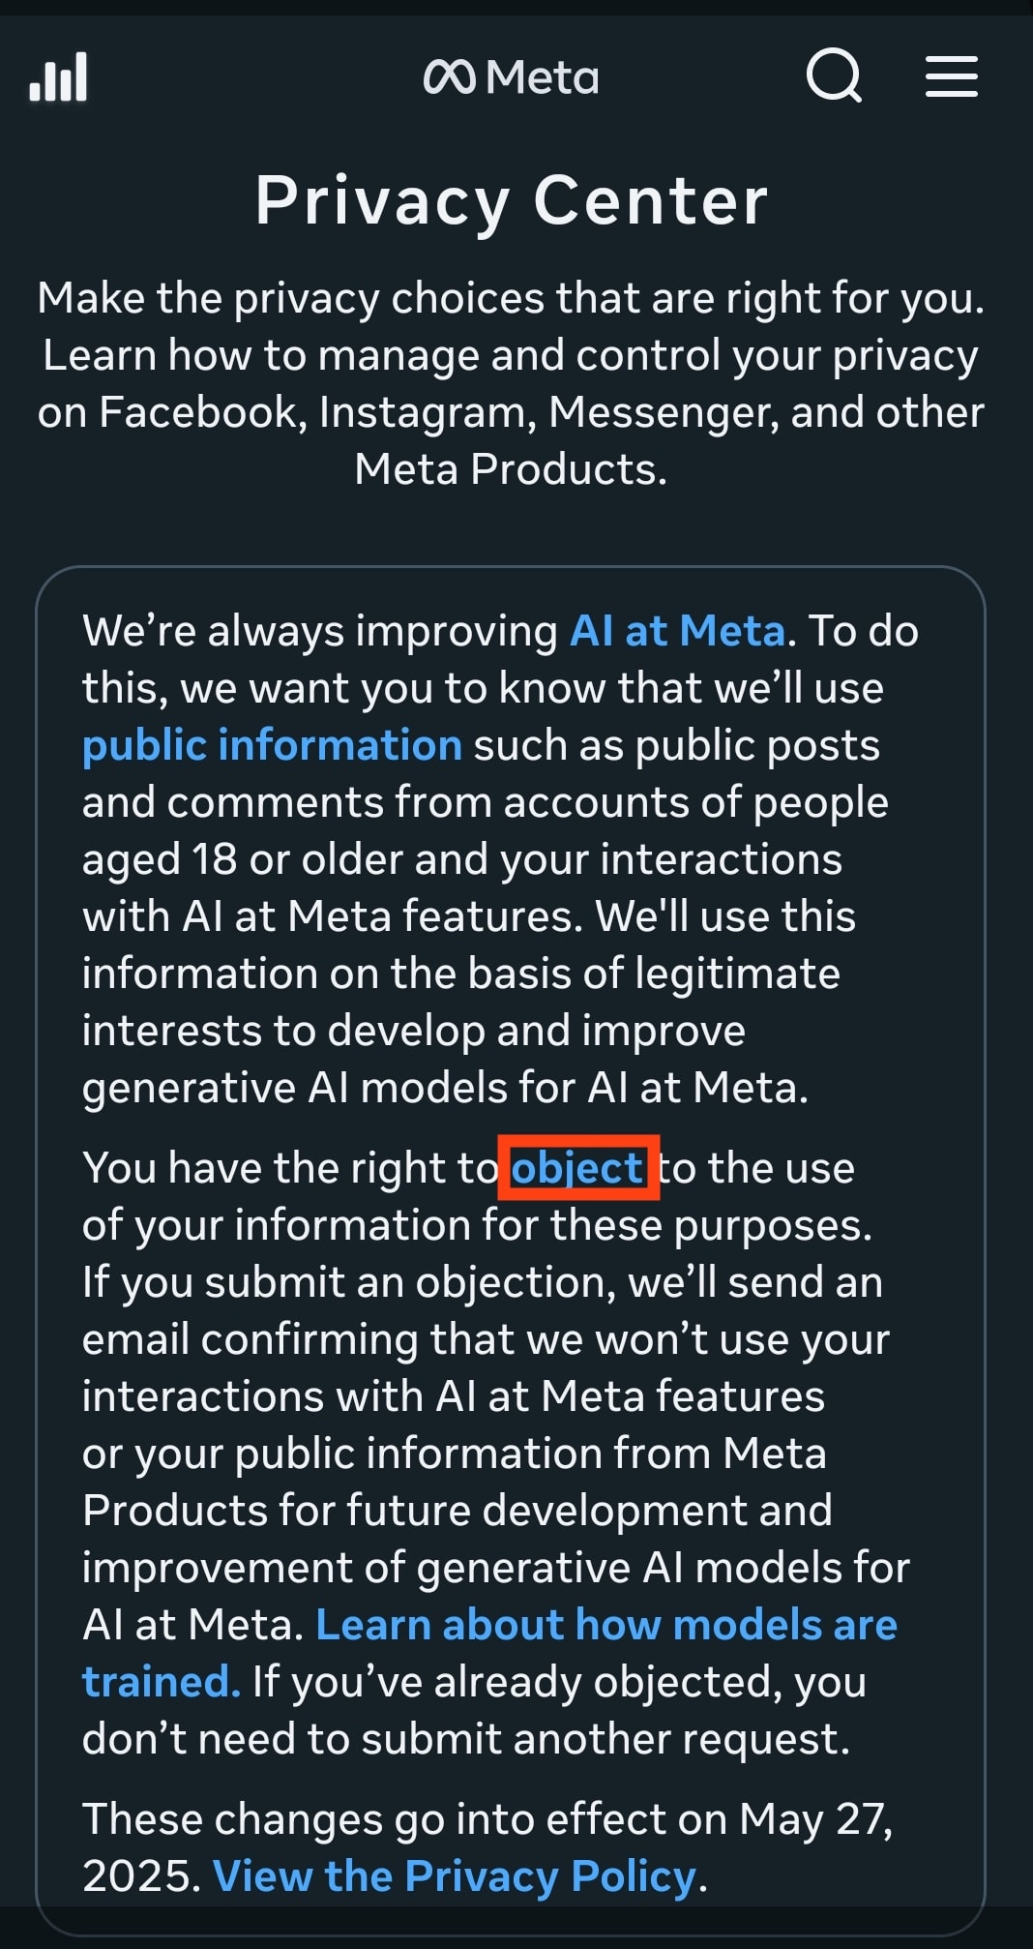Open the 'AI at Meta' link

pos(678,629)
